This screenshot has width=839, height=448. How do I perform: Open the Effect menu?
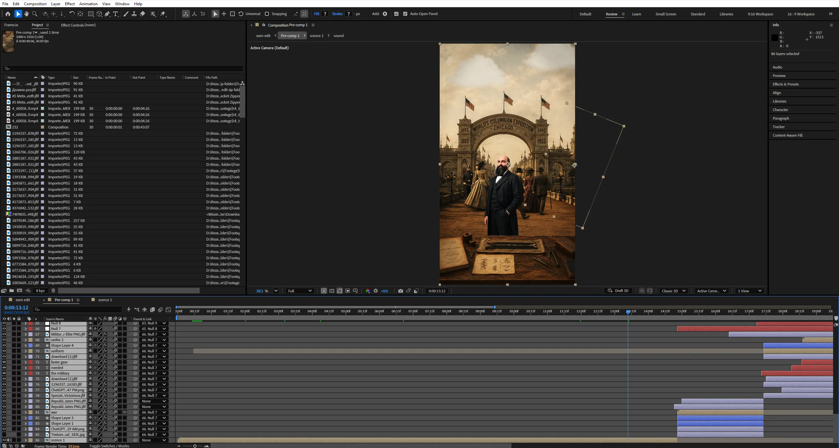tap(70, 4)
